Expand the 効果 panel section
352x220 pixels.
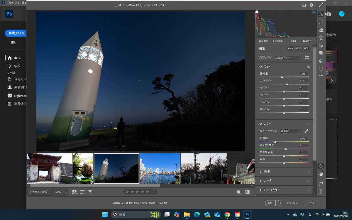pyautogui.click(x=261, y=172)
